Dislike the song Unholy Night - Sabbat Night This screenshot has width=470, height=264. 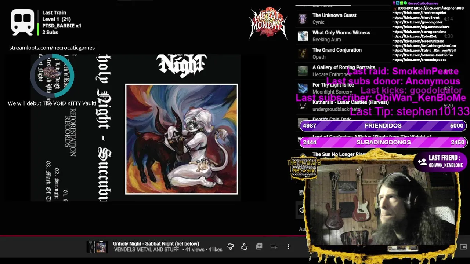(231, 247)
